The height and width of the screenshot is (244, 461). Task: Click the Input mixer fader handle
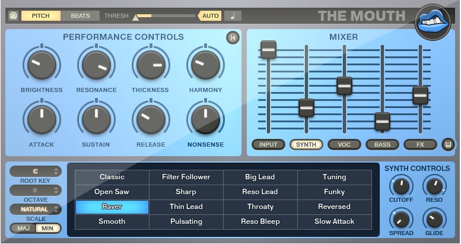[268, 49]
